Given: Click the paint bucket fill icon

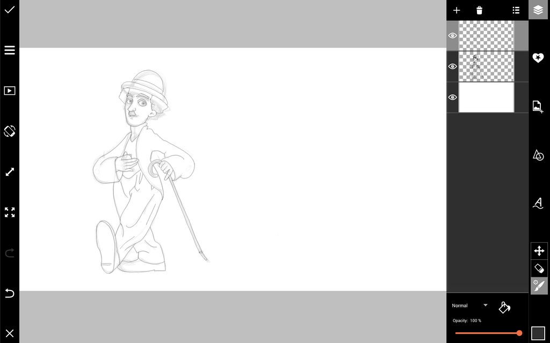Looking at the screenshot, I should pyautogui.click(x=504, y=307).
